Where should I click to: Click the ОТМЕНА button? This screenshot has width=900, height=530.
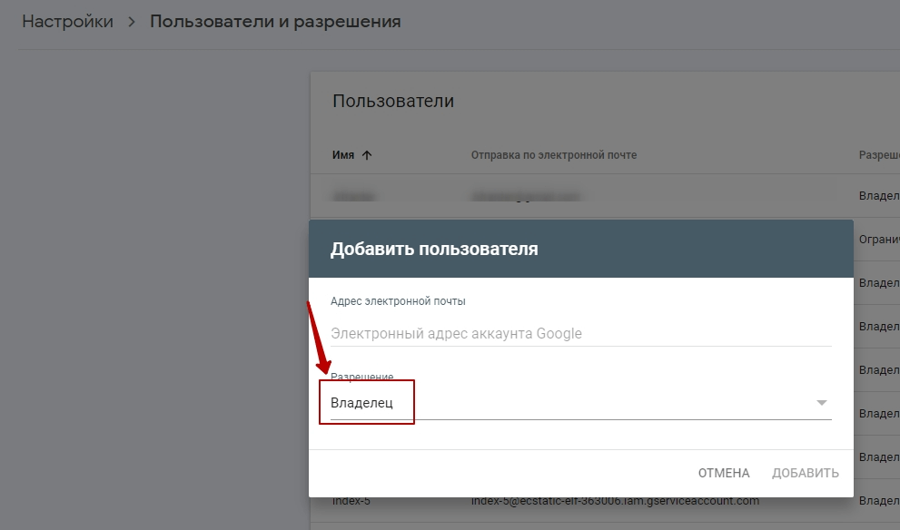pyautogui.click(x=724, y=473)
